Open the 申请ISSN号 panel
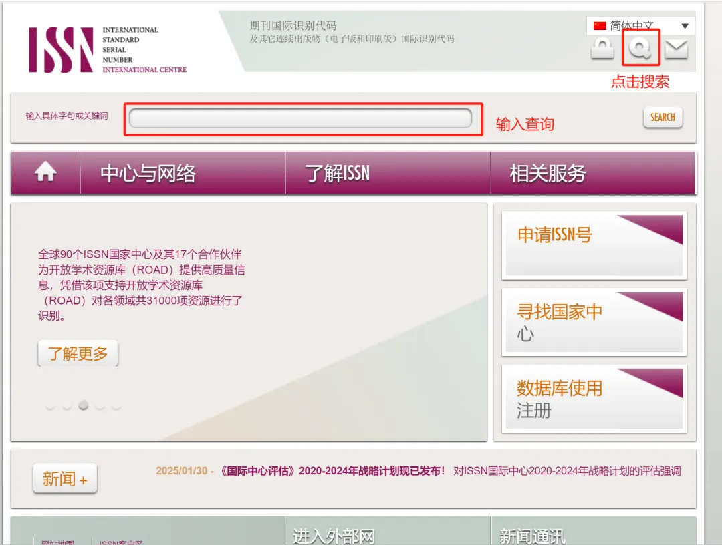The width and height of the screenshot is (722, 545). 594,246
